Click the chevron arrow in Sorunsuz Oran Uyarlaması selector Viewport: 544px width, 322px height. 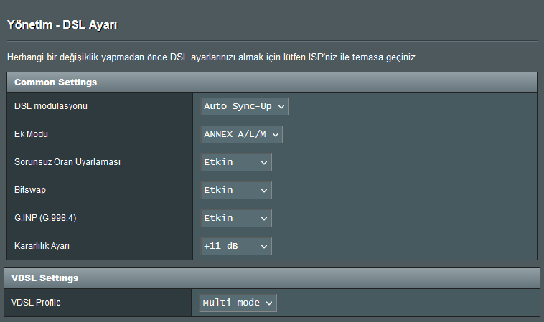[264, 163]
